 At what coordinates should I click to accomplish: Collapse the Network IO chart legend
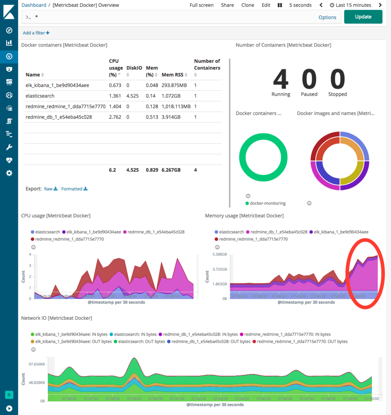pos(33,350)
